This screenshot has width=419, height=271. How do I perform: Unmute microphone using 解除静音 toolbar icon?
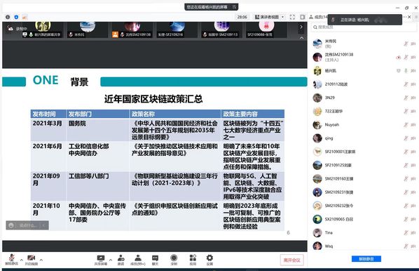pos(11,259)
